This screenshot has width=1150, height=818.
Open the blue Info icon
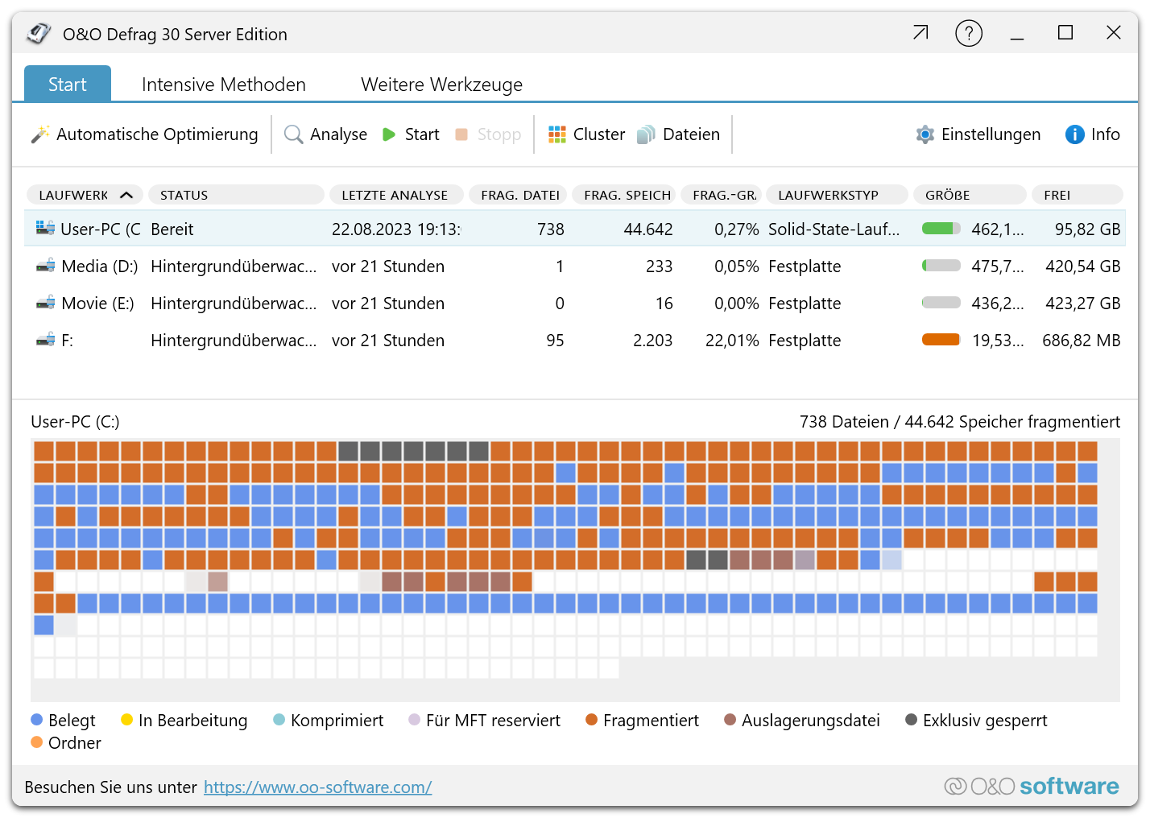pos(1074,134)
